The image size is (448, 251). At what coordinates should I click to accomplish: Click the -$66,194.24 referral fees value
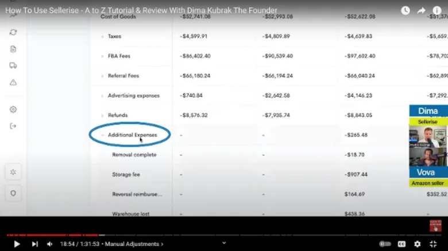277,76
